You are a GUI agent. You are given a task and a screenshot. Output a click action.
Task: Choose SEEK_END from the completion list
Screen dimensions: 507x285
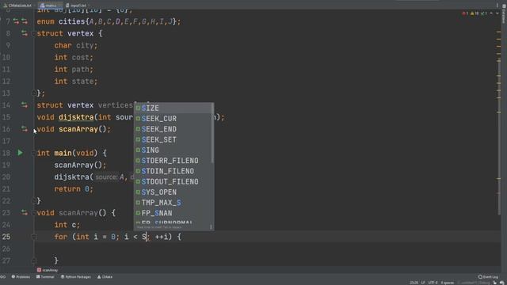coord(173,129)
